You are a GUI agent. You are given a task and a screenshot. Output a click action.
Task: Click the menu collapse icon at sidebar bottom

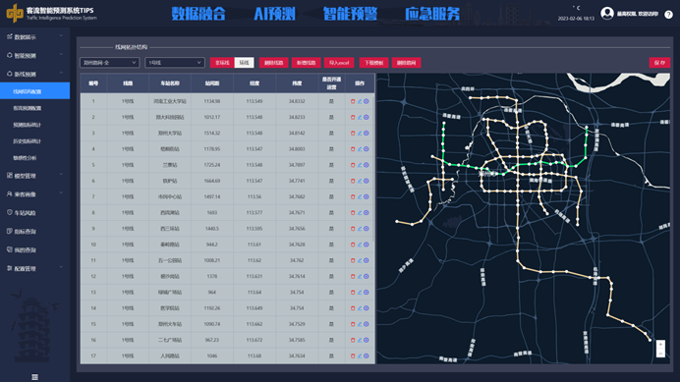click(x=35, y=377)
